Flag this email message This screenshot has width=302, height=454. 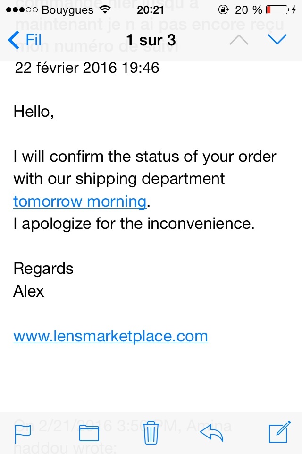[23, 433]
